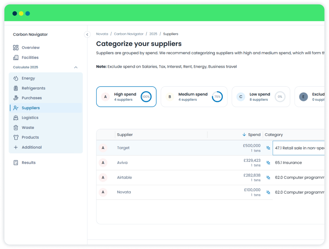This screenshot has height=249, width=329.
Task: Click the Spend sort arrow icon
Action: (244, 135)
